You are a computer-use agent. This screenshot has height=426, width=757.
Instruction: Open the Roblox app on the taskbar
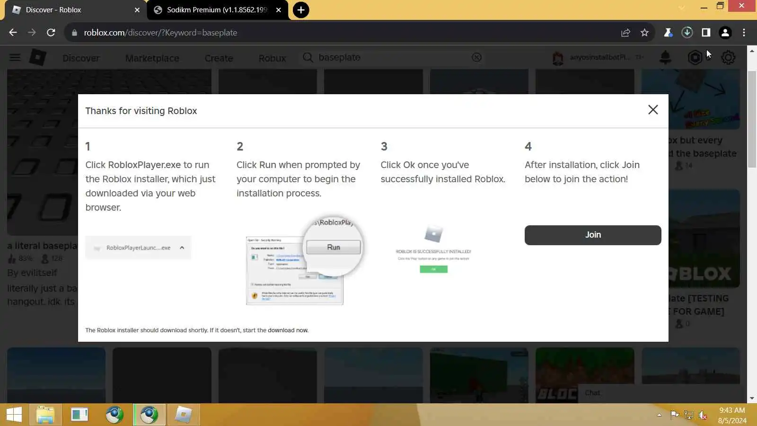(x=184, y=415)
